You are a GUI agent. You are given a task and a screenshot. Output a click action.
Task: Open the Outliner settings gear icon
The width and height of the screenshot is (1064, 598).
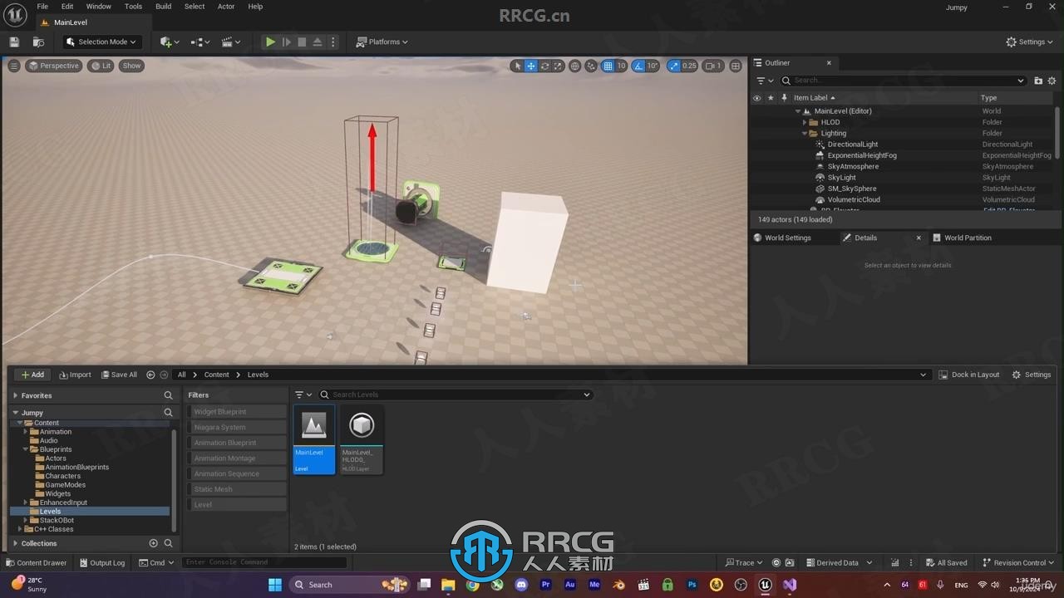click(1052, 81)
